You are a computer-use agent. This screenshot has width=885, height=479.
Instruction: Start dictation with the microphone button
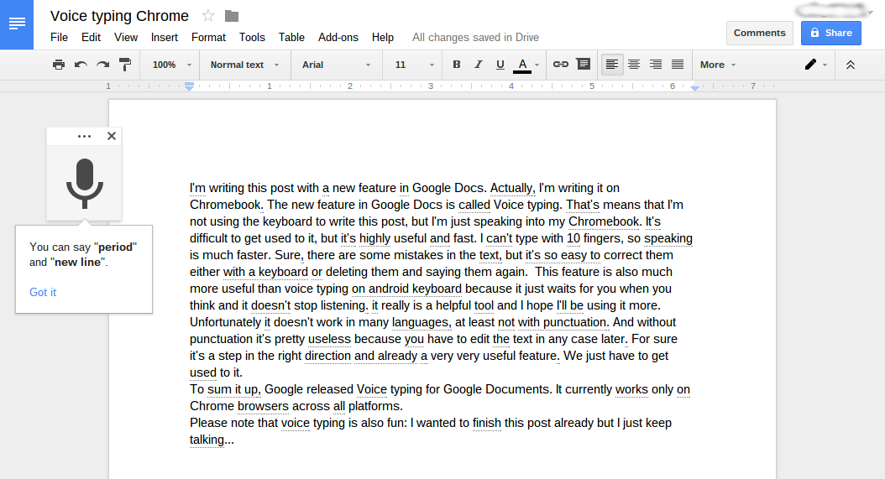tap(85, 184)
